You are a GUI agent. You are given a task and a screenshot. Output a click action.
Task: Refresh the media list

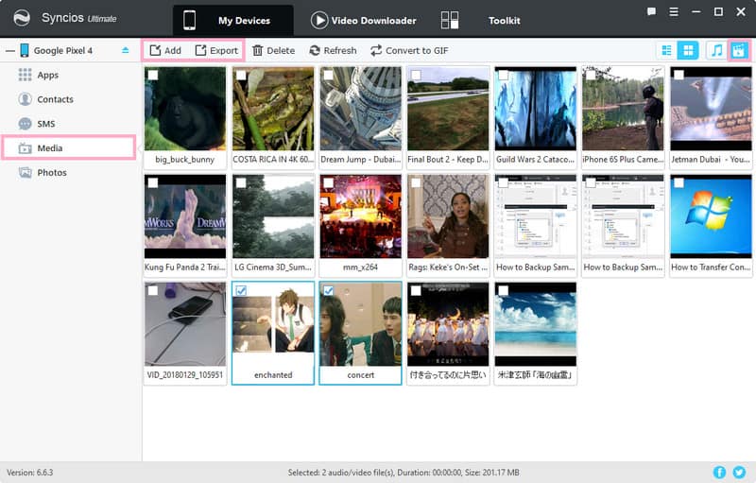coord(333,50)
